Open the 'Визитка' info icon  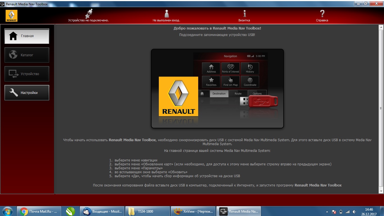244,13
